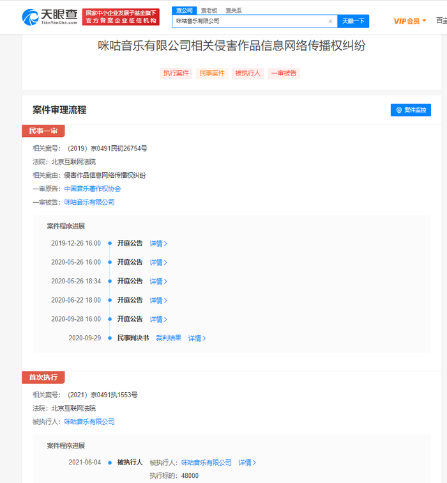Select the 查老板 search tab
447x483 pixels.
(209, 11)
